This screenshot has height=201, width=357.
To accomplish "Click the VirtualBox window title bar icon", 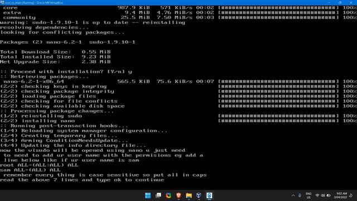I will pyautogui.click(x=2, y=2).
